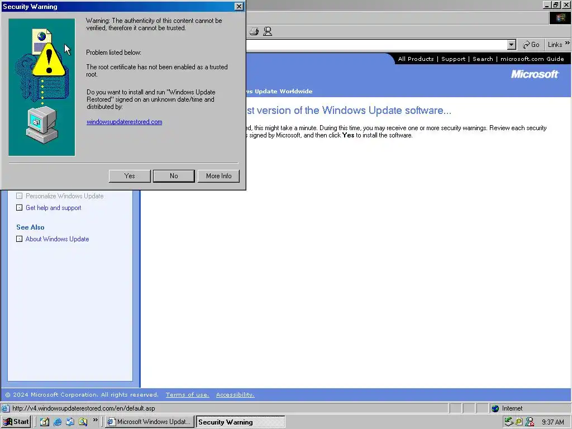Restore down the Internet Explorer window
This screenshot has width=572, height=429.
pyautogui.click(x=556, y=4)
